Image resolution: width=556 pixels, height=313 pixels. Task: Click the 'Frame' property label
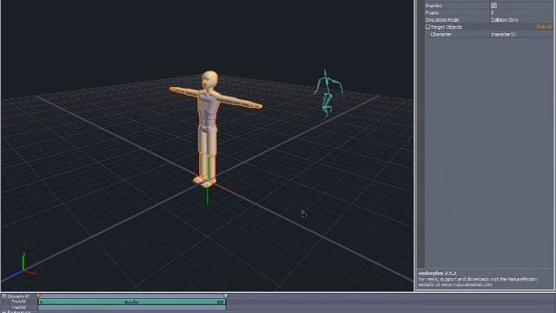432,13
